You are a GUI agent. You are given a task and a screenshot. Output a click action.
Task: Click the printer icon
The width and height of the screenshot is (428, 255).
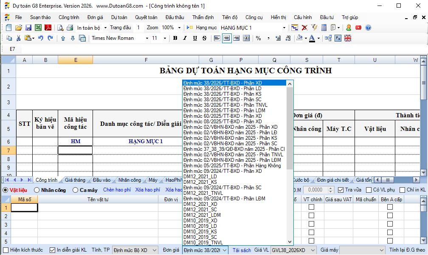(x=70, y=28)
